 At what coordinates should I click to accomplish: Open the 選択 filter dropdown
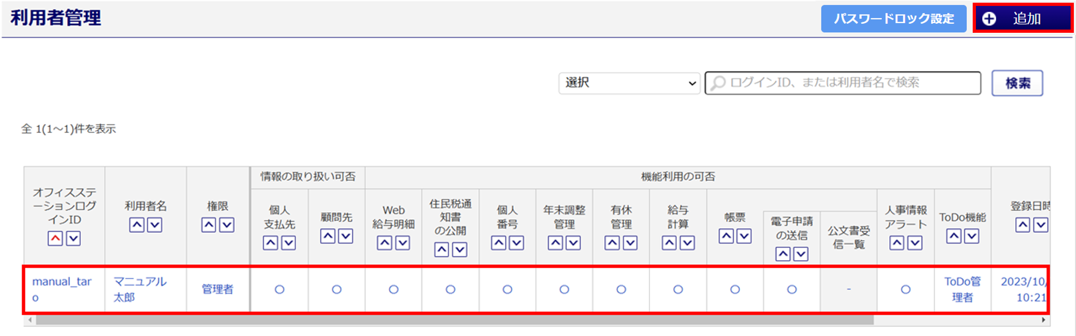629,83
